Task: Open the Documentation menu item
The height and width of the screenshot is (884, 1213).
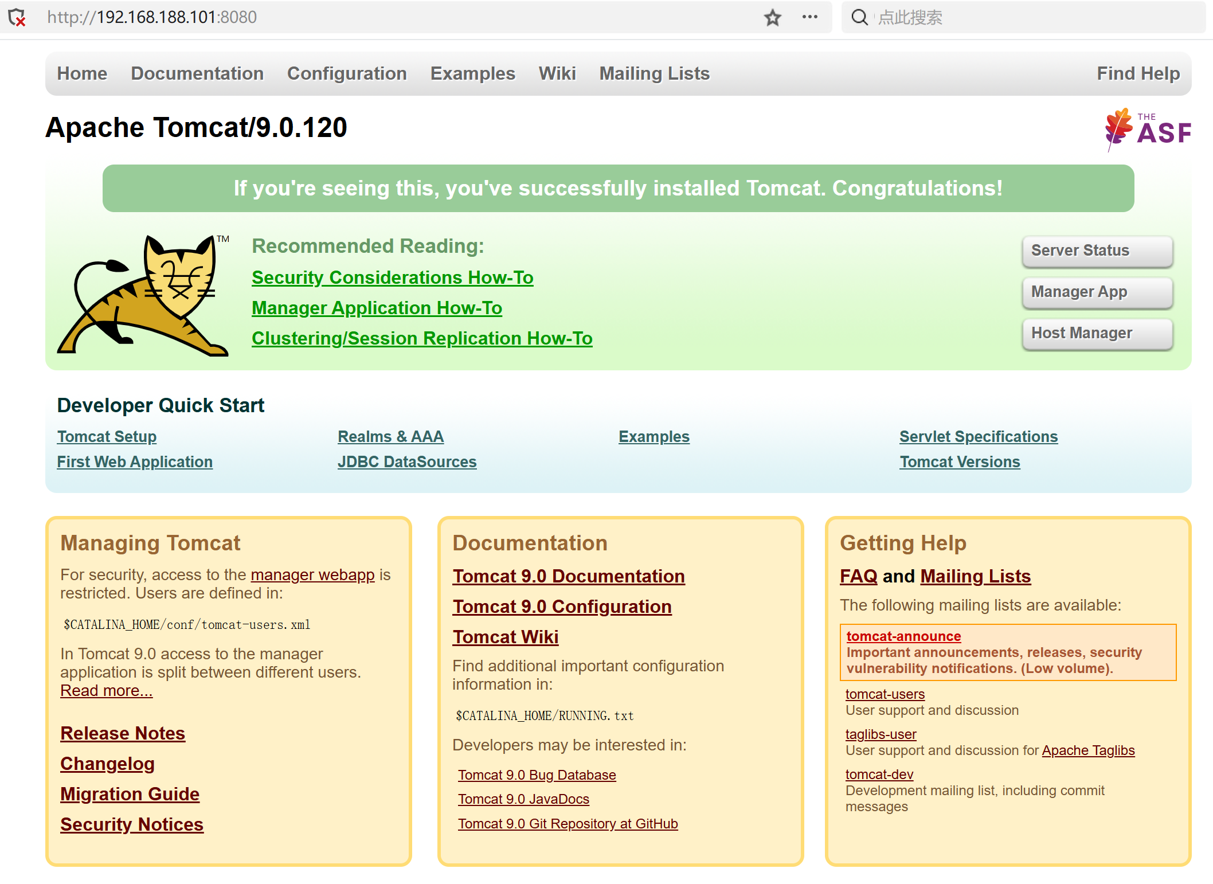Action: [197, 73]
